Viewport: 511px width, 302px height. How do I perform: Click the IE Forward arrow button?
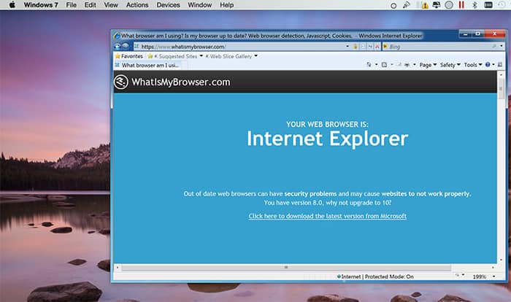tap(126, 46)
